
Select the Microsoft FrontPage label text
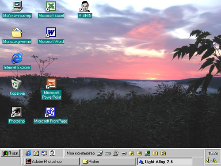point(50,121)
